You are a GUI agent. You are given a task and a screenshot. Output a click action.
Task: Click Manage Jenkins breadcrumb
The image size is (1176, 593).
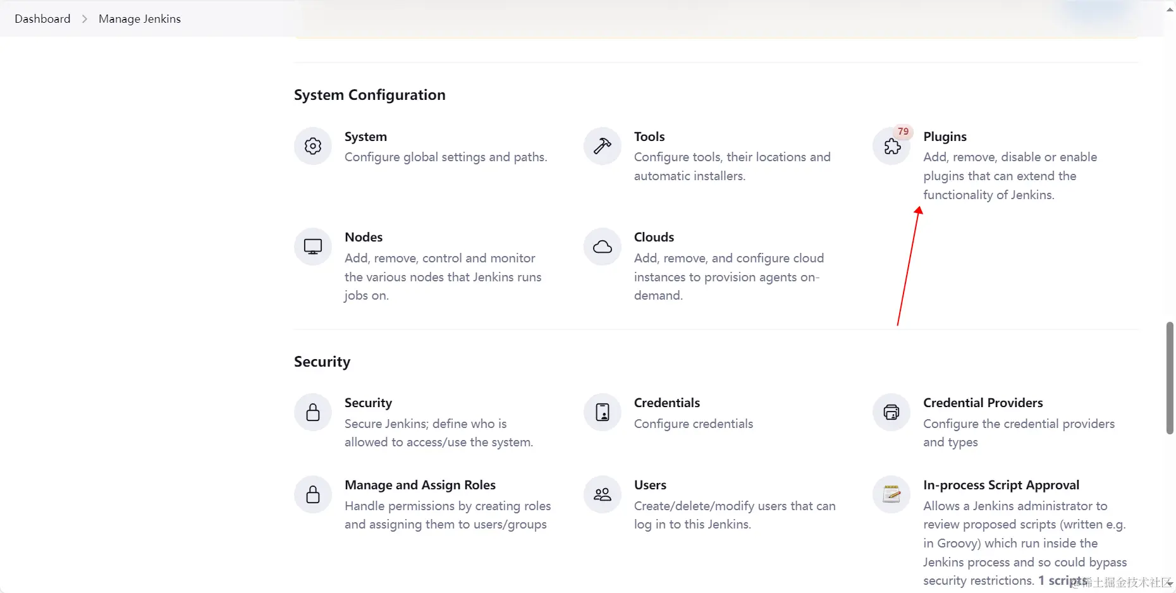(x=140, y=19)
